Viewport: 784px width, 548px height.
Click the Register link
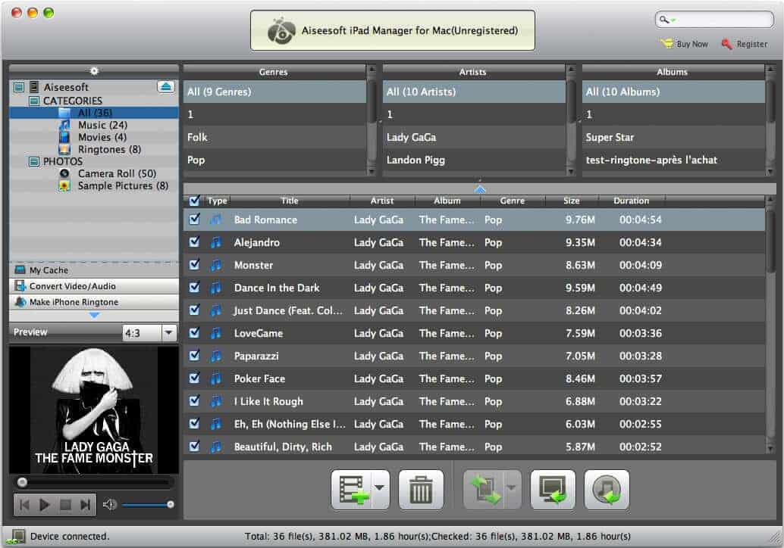[x=745, y=44]
